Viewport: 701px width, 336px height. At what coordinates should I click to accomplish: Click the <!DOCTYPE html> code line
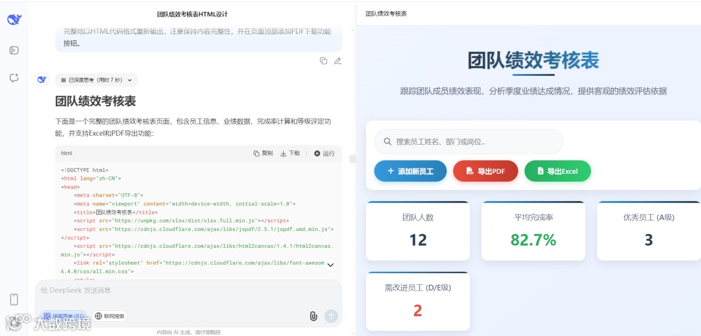[x=84, y=170]
